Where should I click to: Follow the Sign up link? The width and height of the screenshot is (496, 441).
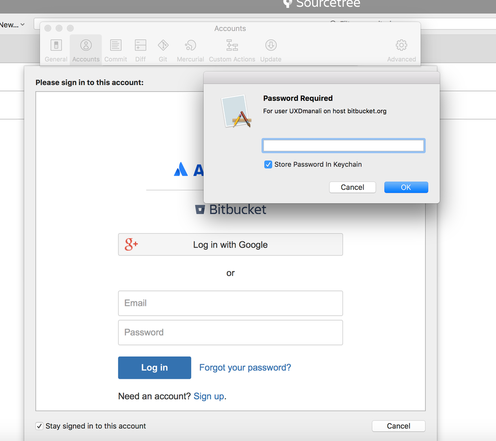[209, 396]
